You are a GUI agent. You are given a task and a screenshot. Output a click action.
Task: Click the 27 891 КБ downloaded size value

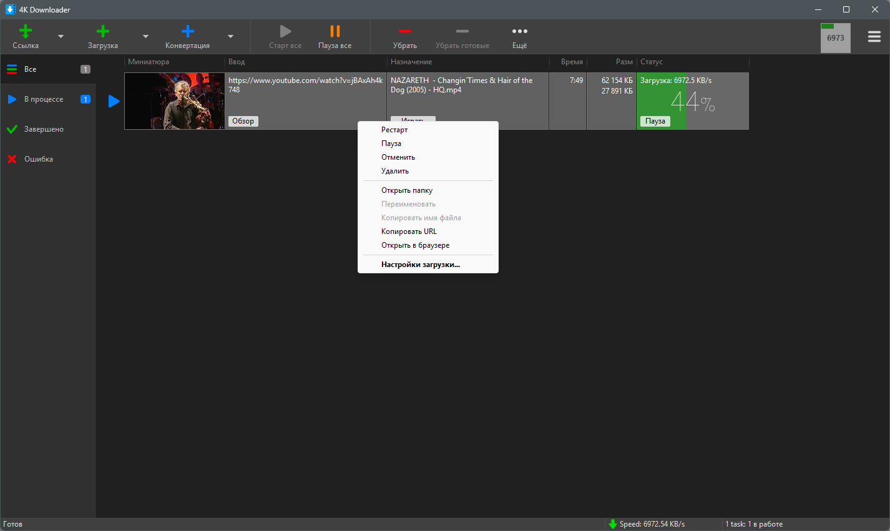coord(617,91)
